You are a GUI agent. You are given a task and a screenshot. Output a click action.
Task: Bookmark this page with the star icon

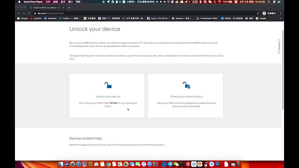tap(258, 13)
